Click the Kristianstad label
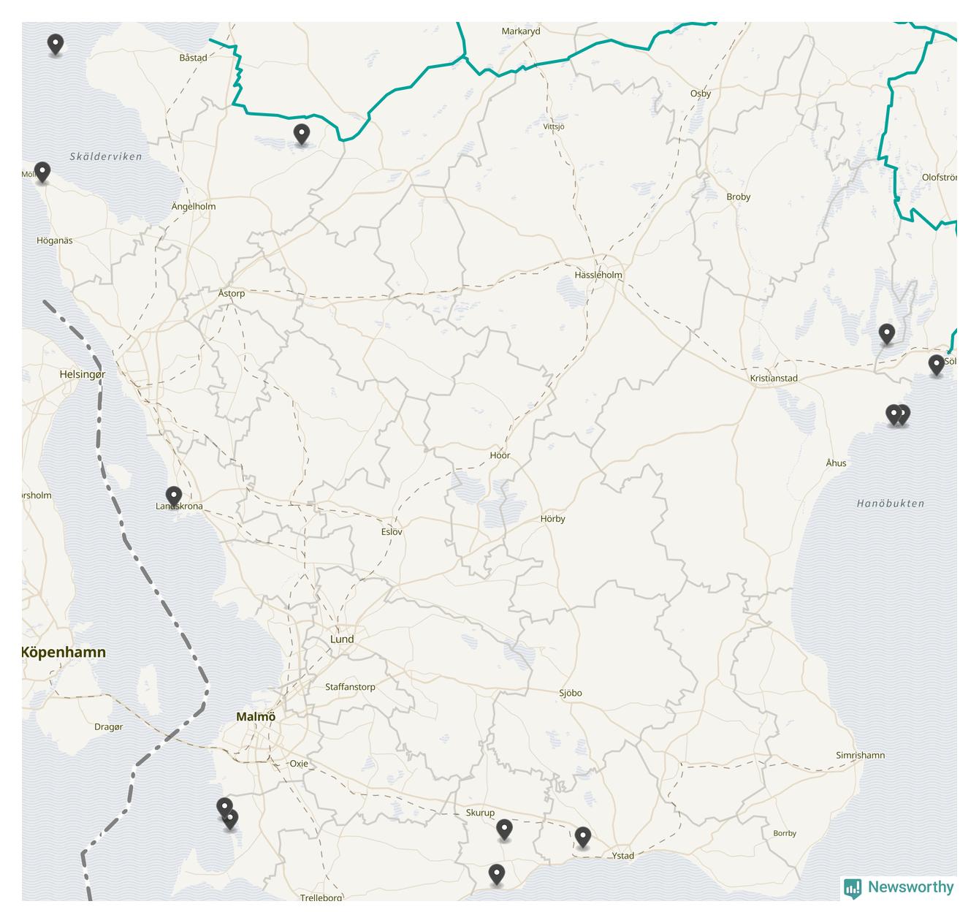This screenshot has height=923, width=979. [774, 378]
